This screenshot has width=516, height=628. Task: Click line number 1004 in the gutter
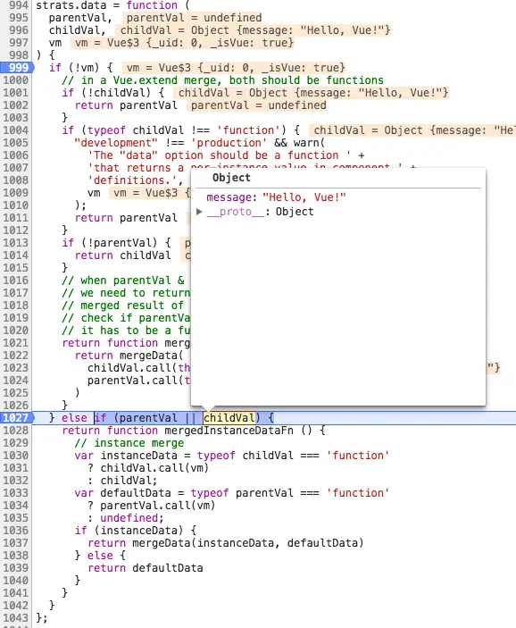click(x=15, y=130)
